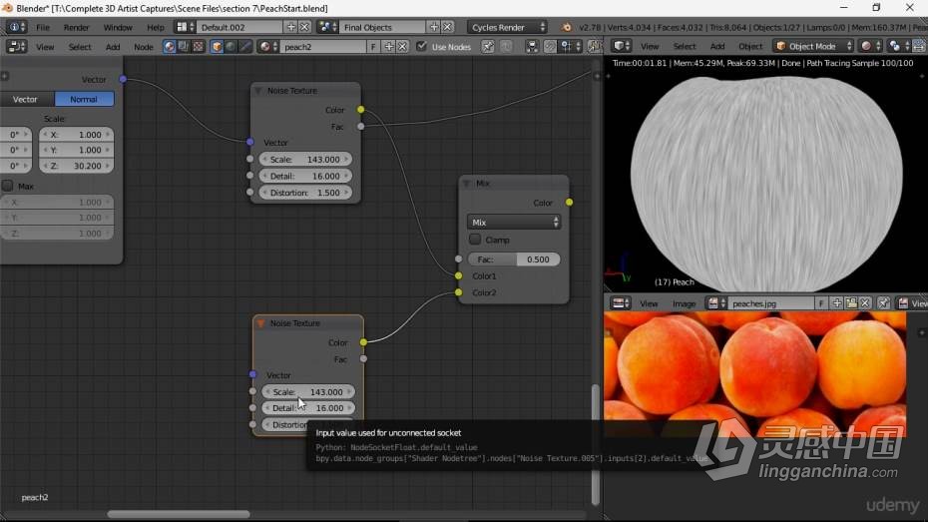Viewport: 928px width, 522px height.
Task: Select the Normal mapping type button
Action: [84, 100]
